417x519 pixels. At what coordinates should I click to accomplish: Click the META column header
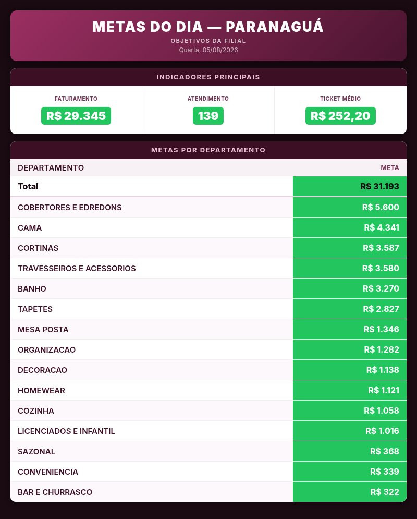pos(389,168)
